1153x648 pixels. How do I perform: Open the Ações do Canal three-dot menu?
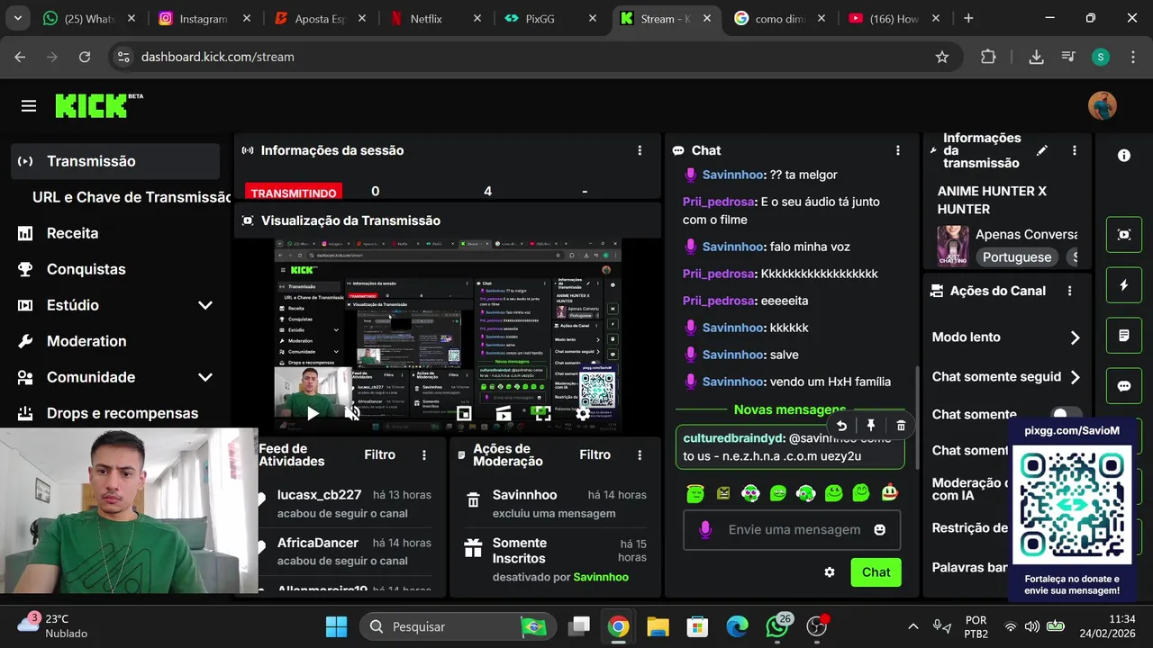[x=1069, y=291]
